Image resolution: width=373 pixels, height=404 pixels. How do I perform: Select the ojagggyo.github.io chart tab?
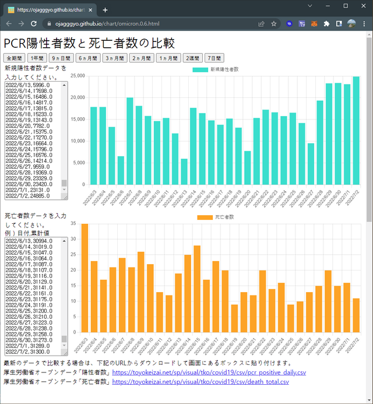click(x=50, y=10)
